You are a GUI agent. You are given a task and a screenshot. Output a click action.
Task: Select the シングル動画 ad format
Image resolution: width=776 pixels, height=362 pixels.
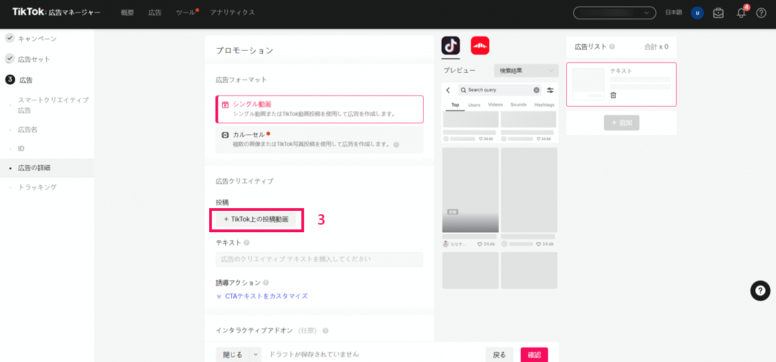[319, 109]
